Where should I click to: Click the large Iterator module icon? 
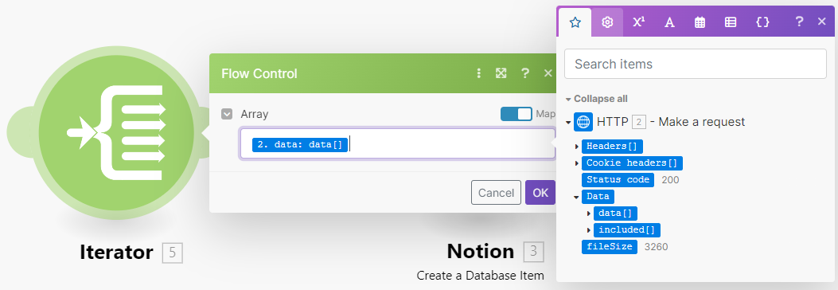click(116, 133)
